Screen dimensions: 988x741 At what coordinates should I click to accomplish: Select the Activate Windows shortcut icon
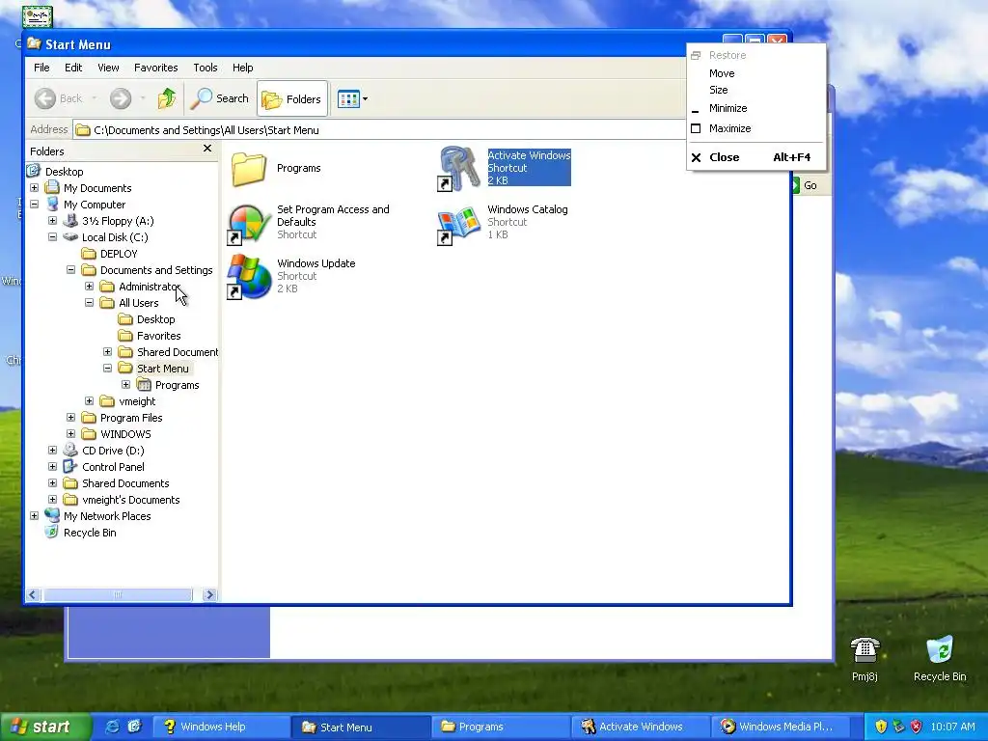point(458,168)
